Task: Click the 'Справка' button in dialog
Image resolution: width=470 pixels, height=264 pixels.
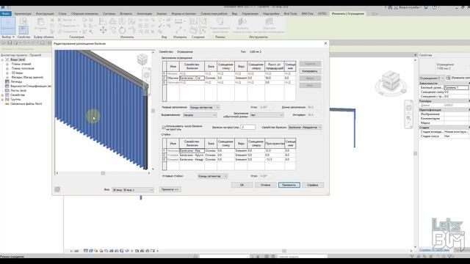Action: point(312,185)
